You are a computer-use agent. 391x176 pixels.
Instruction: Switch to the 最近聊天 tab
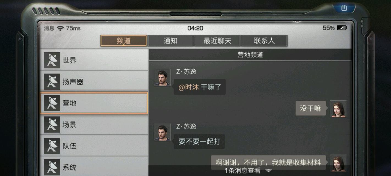(217, 41)
